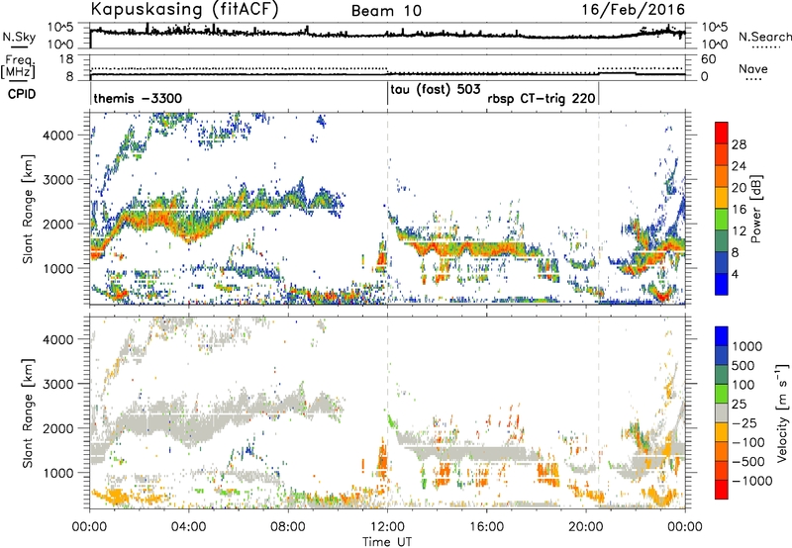Click the 'Nave' legend label
The width and height of the screenshot is (792, 548).
pyautogui.click(x=752, y=68)
